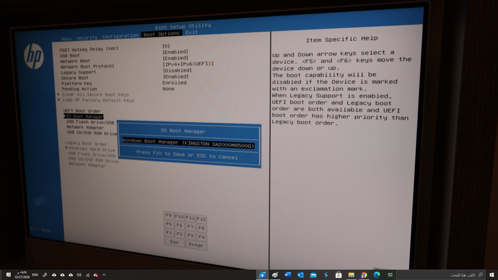Open the Windows Start menu
The width and height of the screenshot is (498, 280).
tap(492, 275)
